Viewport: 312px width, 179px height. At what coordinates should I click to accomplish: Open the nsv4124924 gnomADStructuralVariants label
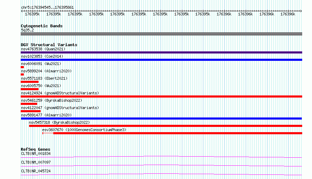60,93
